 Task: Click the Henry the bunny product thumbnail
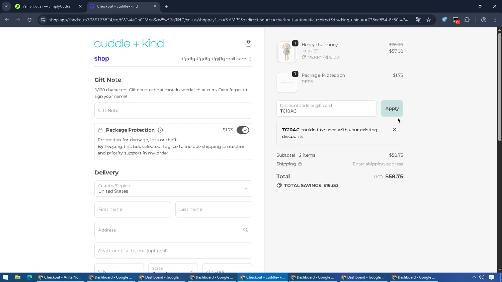[x=286, y=52]
